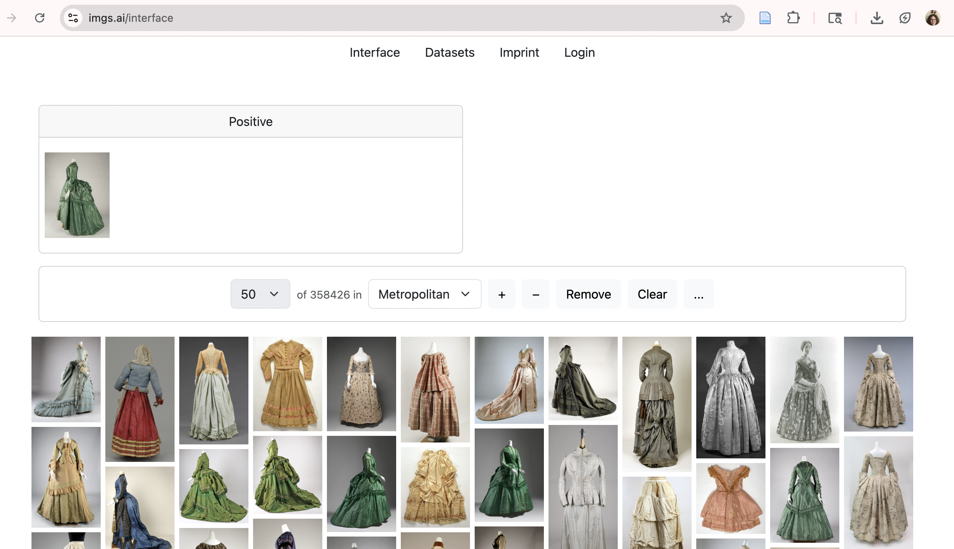Screen dimensions: 954x549
Task: Select the red striped plaid gown thumbnail
Action: click(435, 389)
